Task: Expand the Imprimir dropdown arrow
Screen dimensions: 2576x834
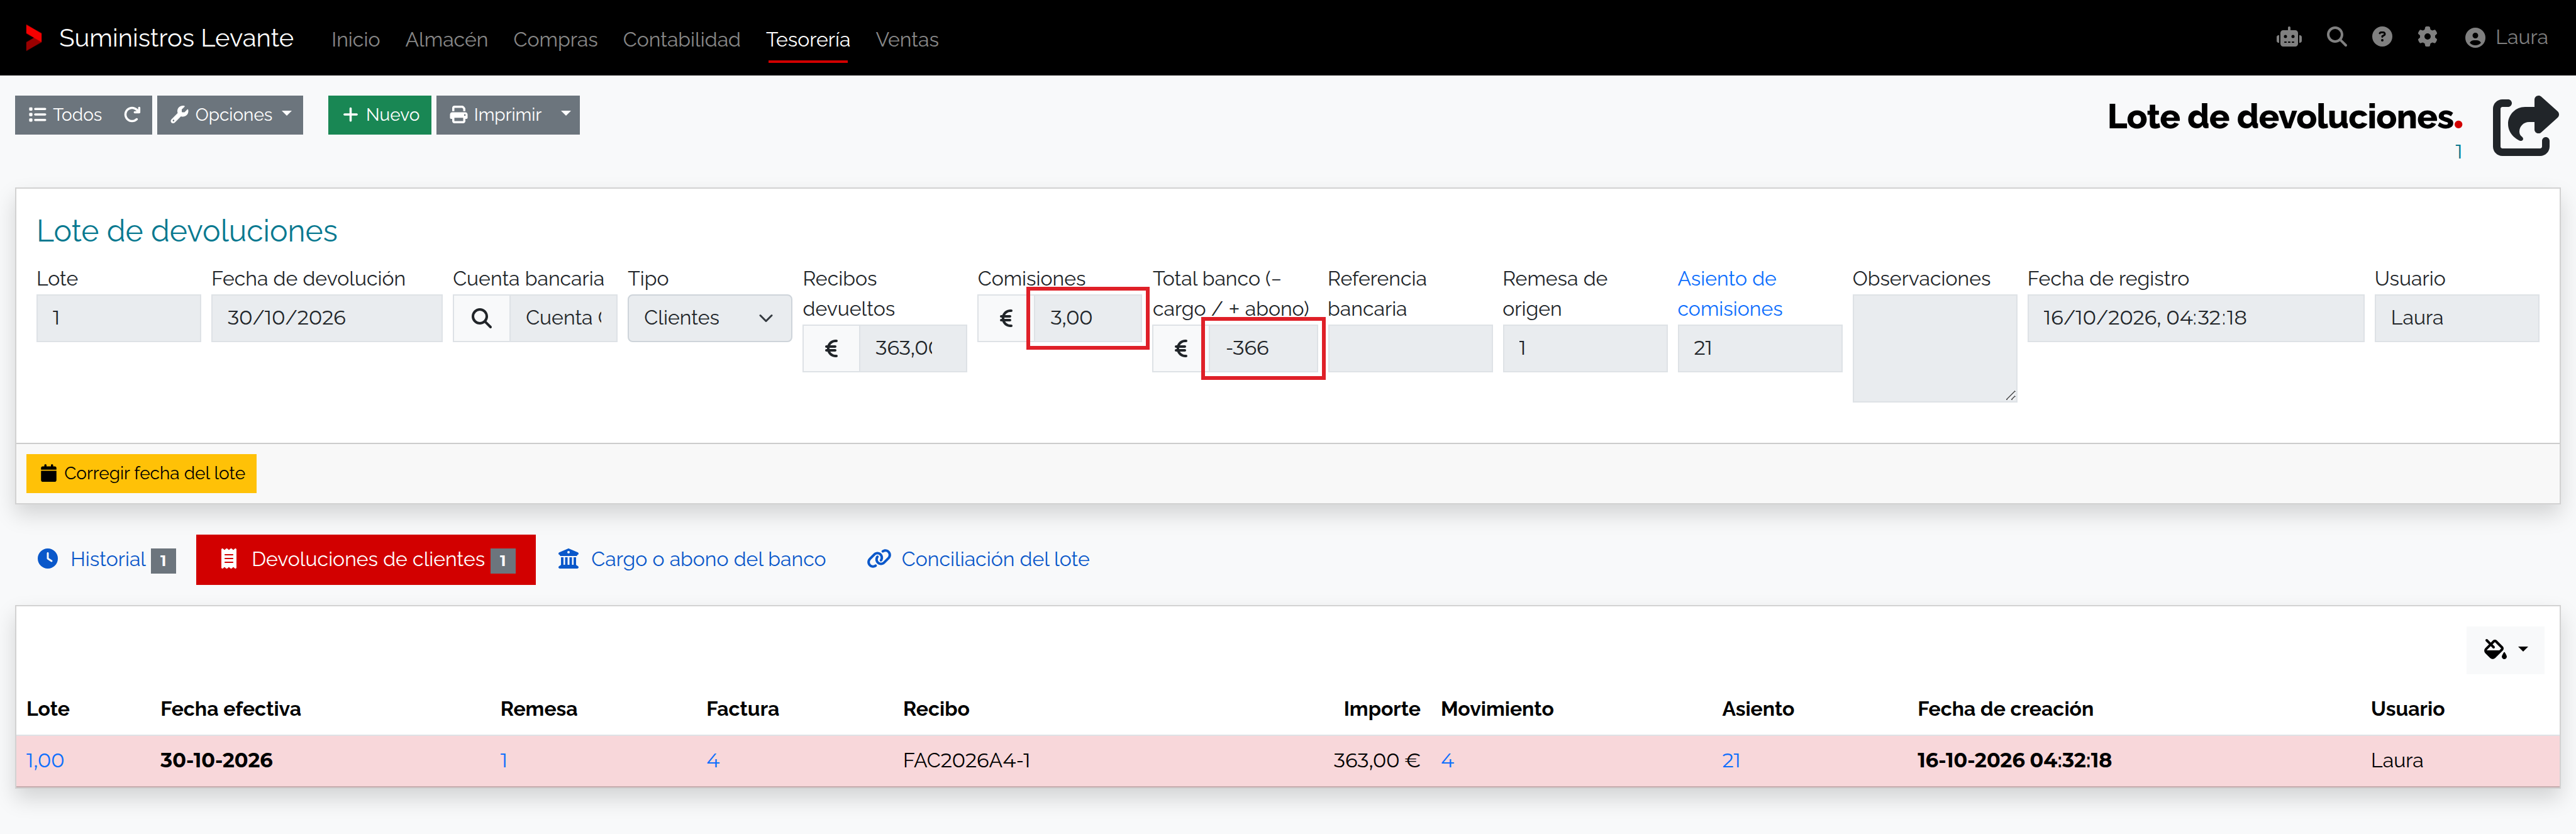Action: pos(566,115)
